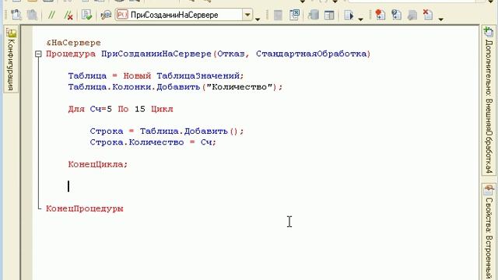The image size is (498, 280).
Task: Click the gray database cylinder icon
Action: [313, 15]
